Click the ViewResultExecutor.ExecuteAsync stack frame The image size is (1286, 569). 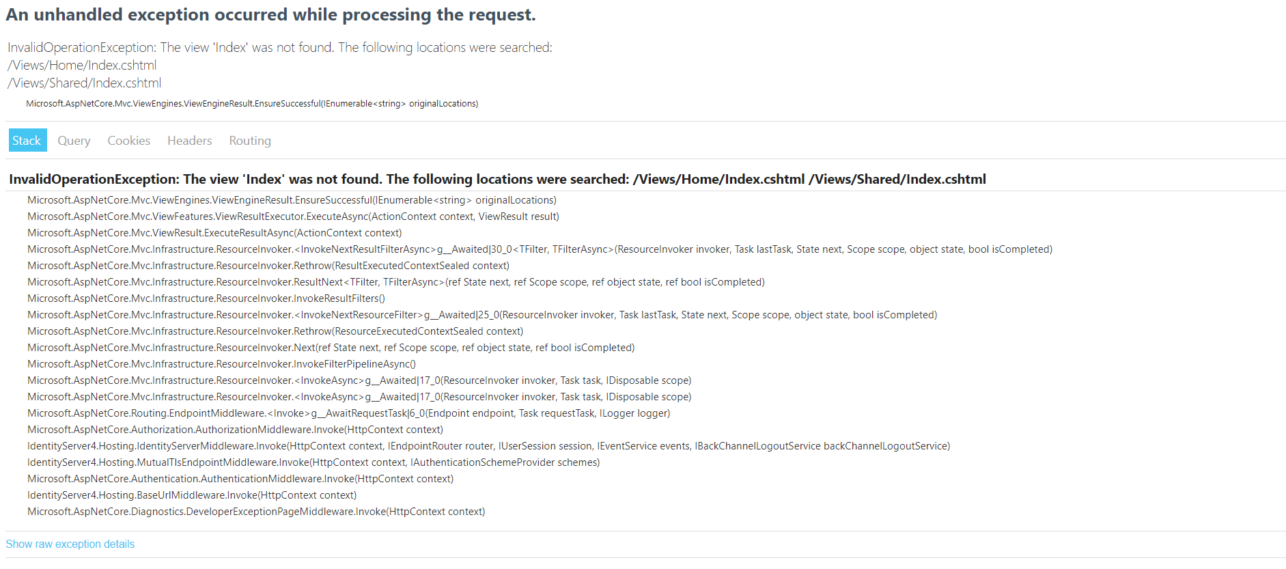[x=293, y=217]
